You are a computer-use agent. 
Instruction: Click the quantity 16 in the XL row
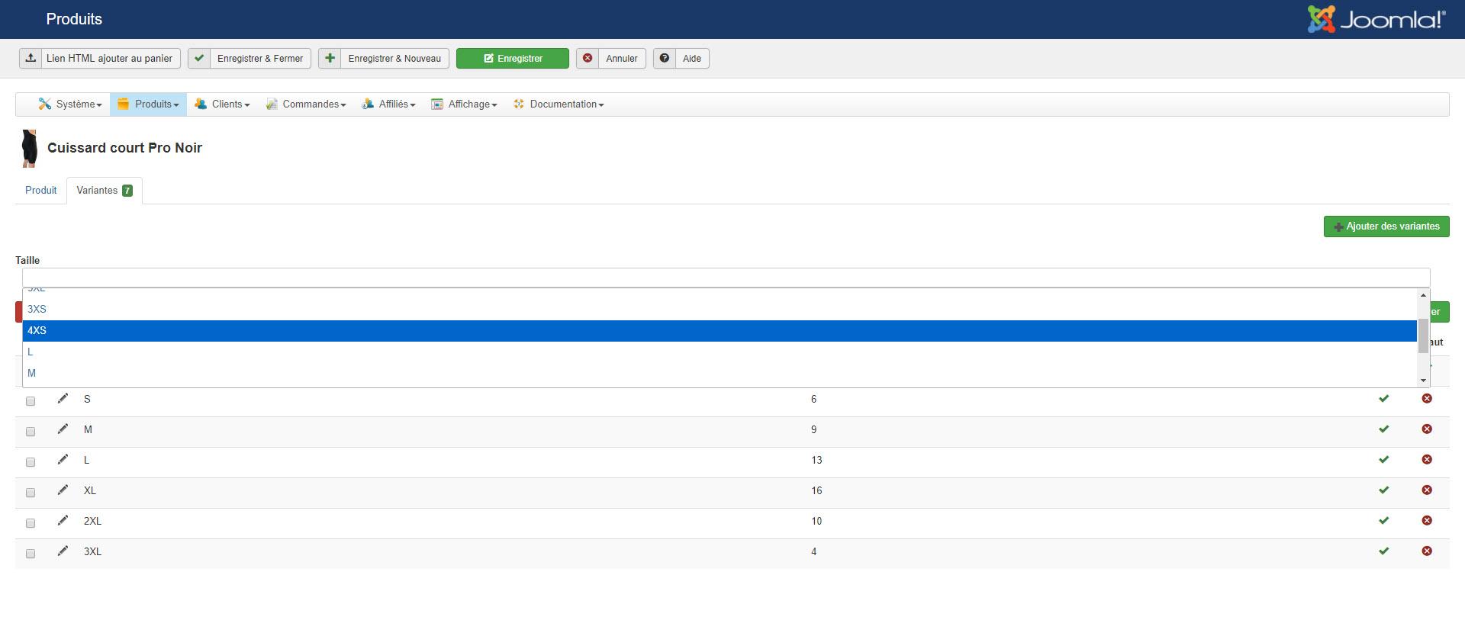(x=816, y=491)
